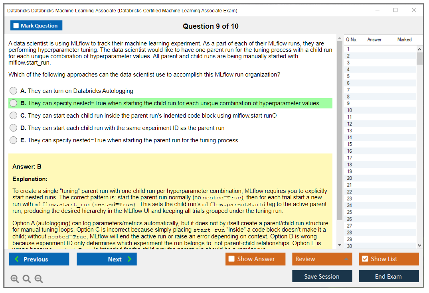The image size is (429, 293).
Task: Click the zoom in magnifier icon
Action: 15,279
